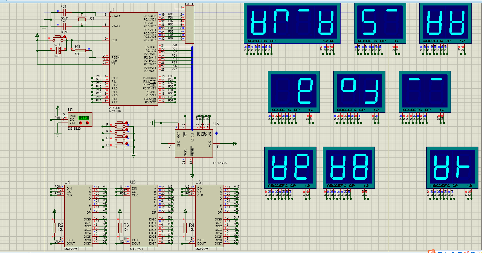Increase the DS18B20 temperature with the up arrow
The image size is (482, 253).
click(x=87, y=123)
